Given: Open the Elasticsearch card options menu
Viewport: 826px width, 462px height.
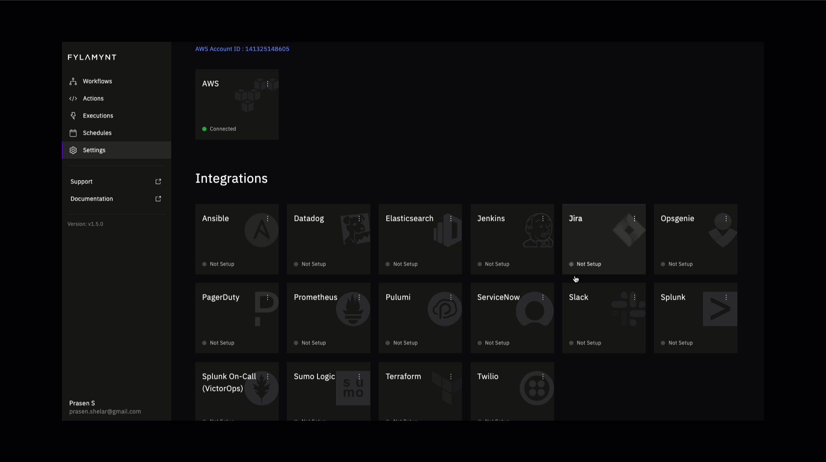Looking at the screenshot, I should point(451,219).
